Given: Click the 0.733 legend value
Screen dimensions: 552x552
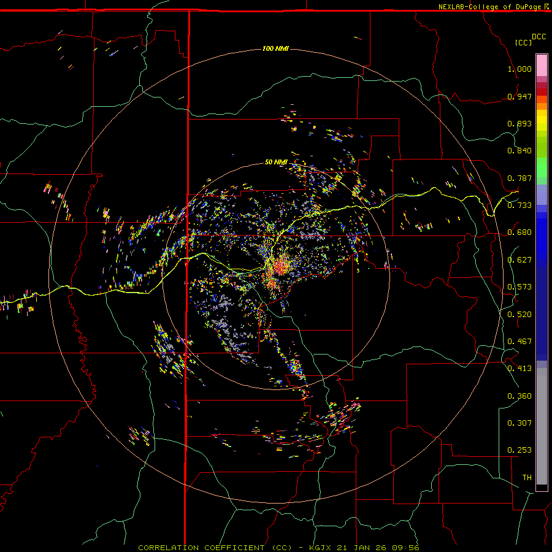Looking at the screenshot, I should pyautogui.click(x=519, y=205).
